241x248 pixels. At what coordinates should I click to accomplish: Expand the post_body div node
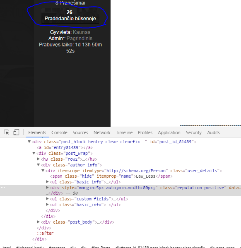(38, 222)
